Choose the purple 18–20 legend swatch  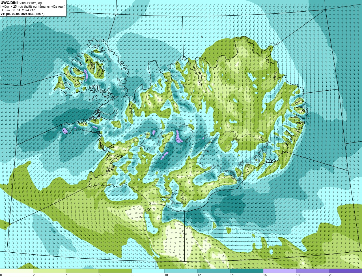[x=313, y=271]
